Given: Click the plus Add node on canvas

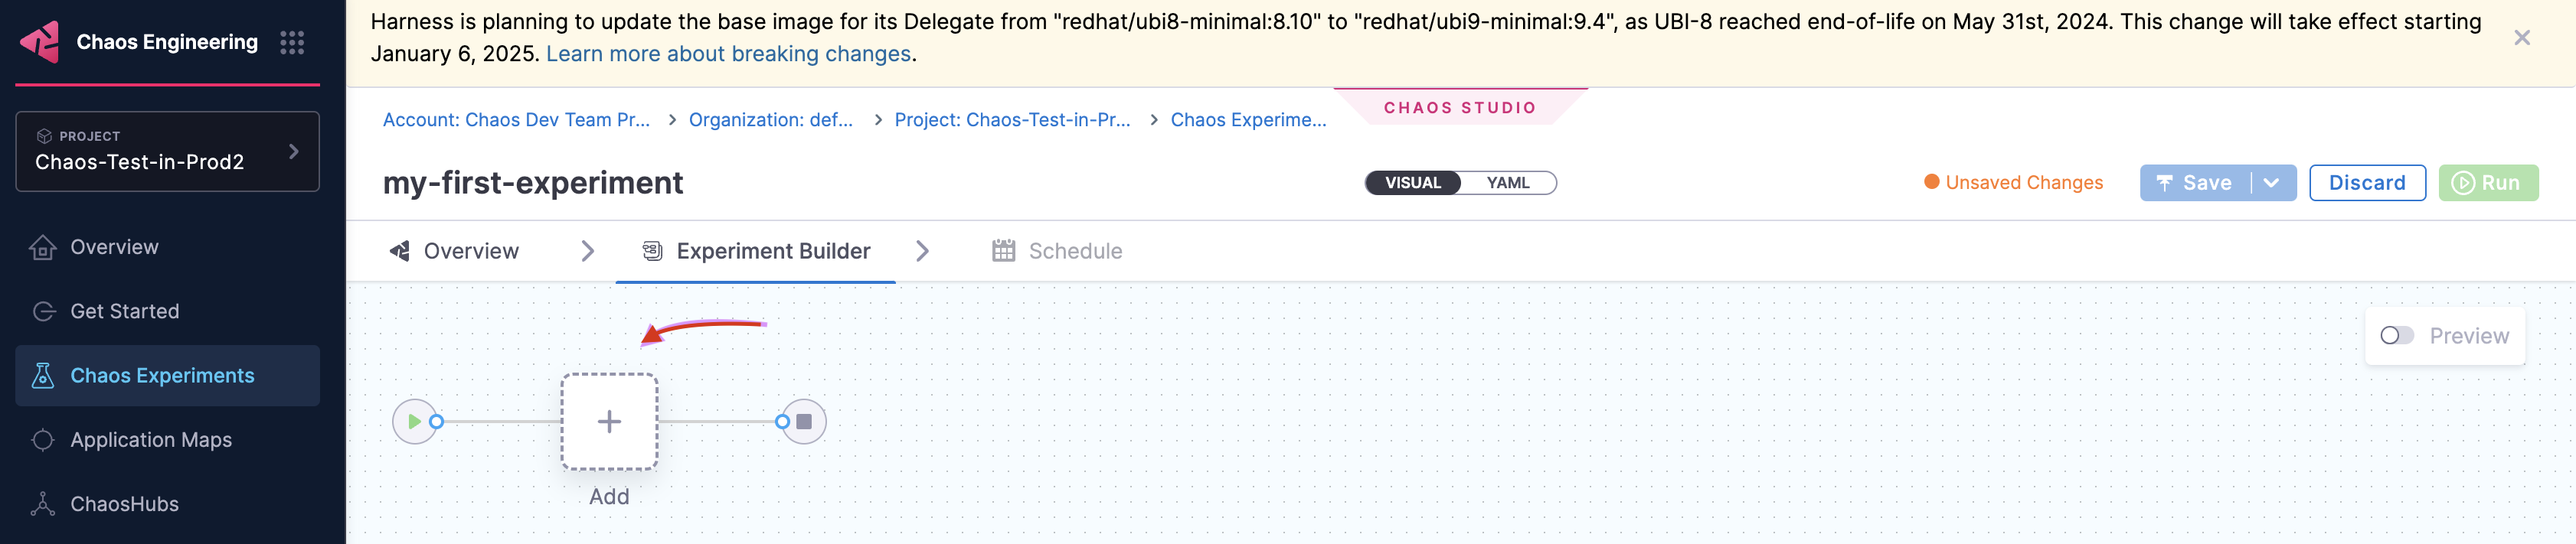Looking at the screenshot, I should click(609, 421).
